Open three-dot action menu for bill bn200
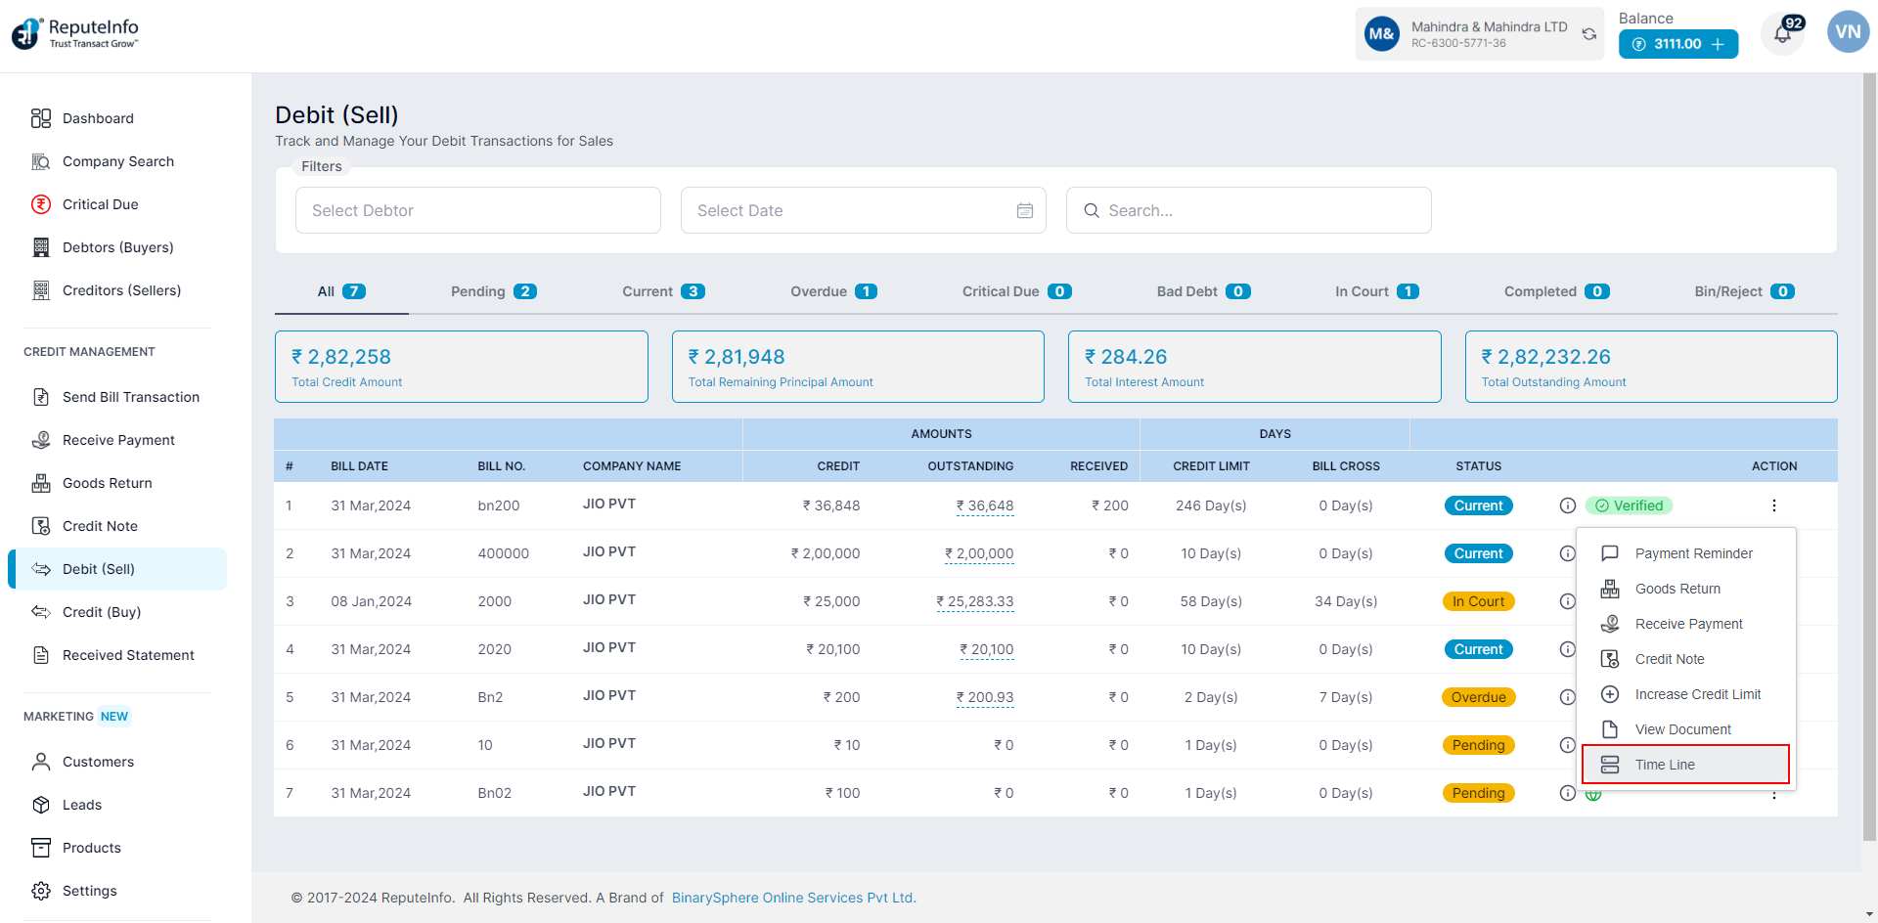The width and height of the screenshot is (1878, 923). click(x=1773, y=505)
